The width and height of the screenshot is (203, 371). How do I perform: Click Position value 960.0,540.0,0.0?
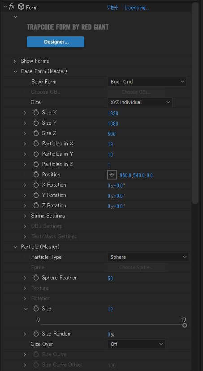[x=136, y=175]
